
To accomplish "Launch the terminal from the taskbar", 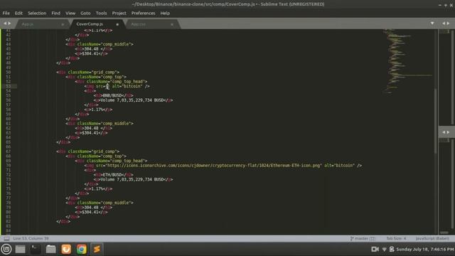I will pos(36,249).
